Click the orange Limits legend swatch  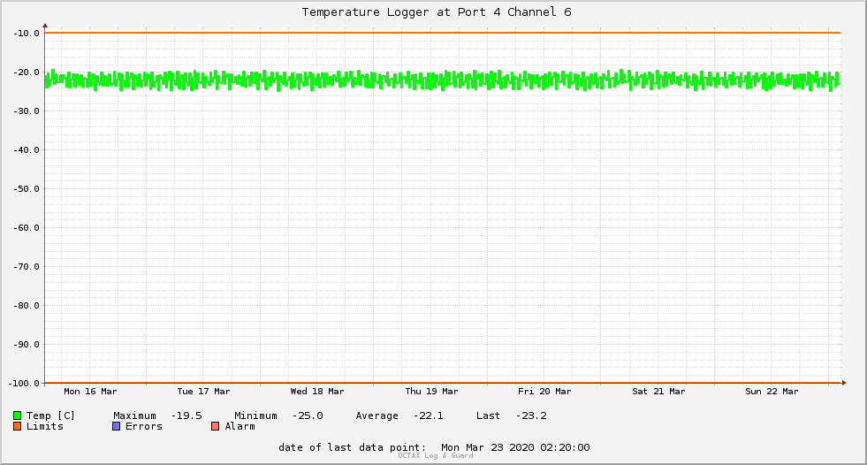[x=17, y=426]
